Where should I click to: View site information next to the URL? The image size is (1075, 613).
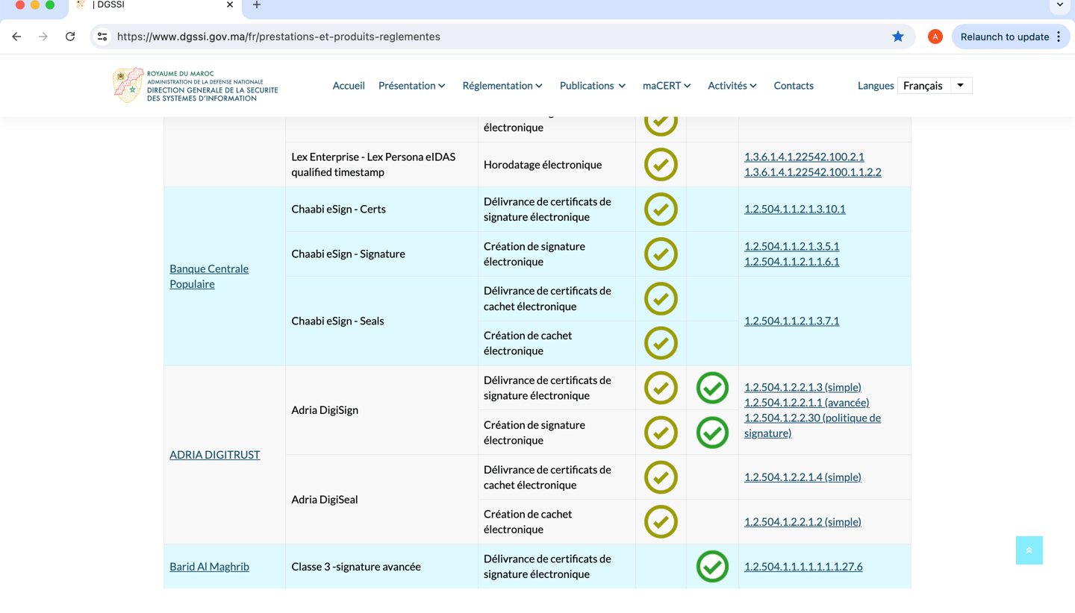coord(102,37)
